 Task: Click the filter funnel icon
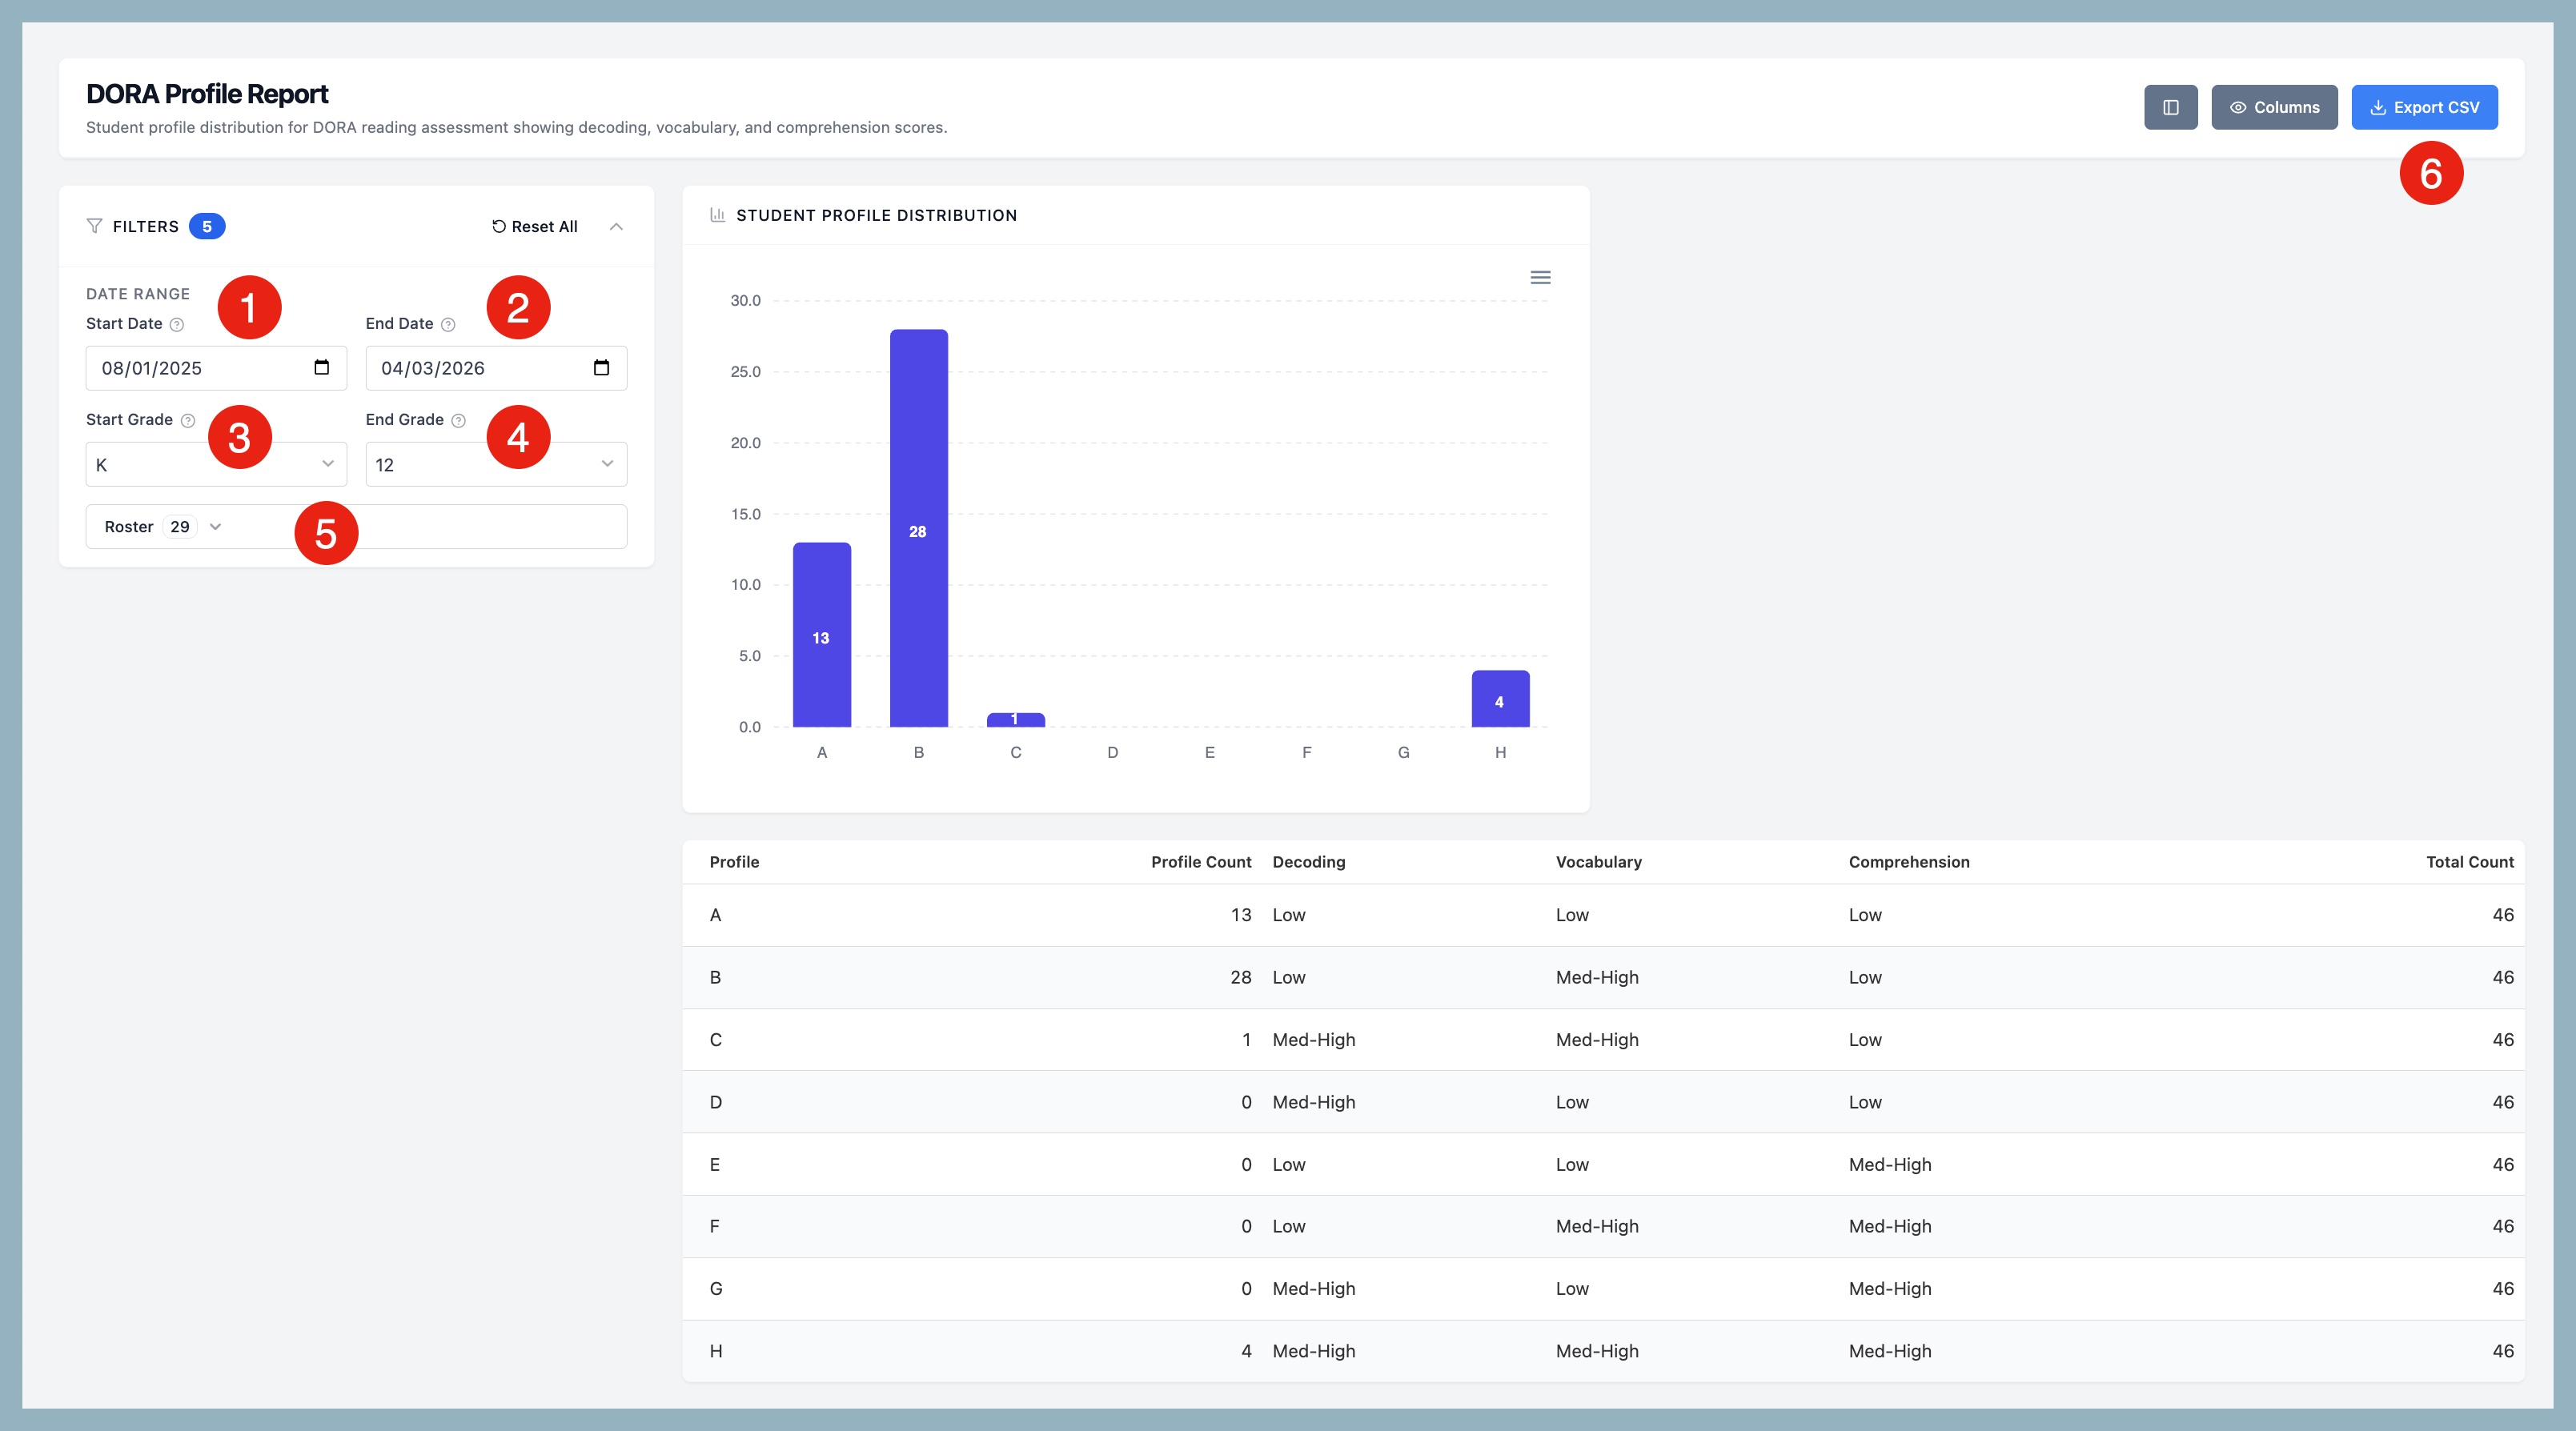click(x=95, y=226)
